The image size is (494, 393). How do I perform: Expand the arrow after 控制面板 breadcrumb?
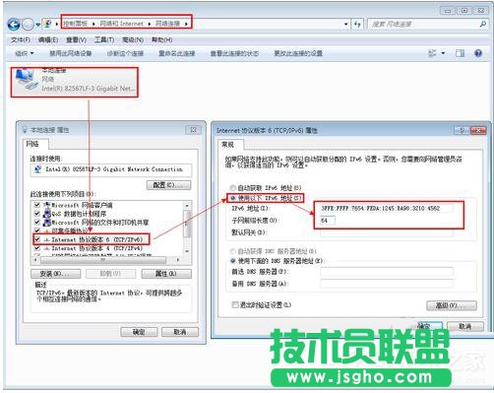coord(93,24)
